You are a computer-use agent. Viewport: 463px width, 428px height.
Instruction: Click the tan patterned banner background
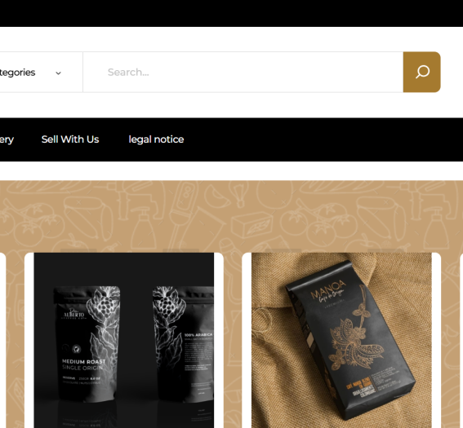click(x=232, y=215)
